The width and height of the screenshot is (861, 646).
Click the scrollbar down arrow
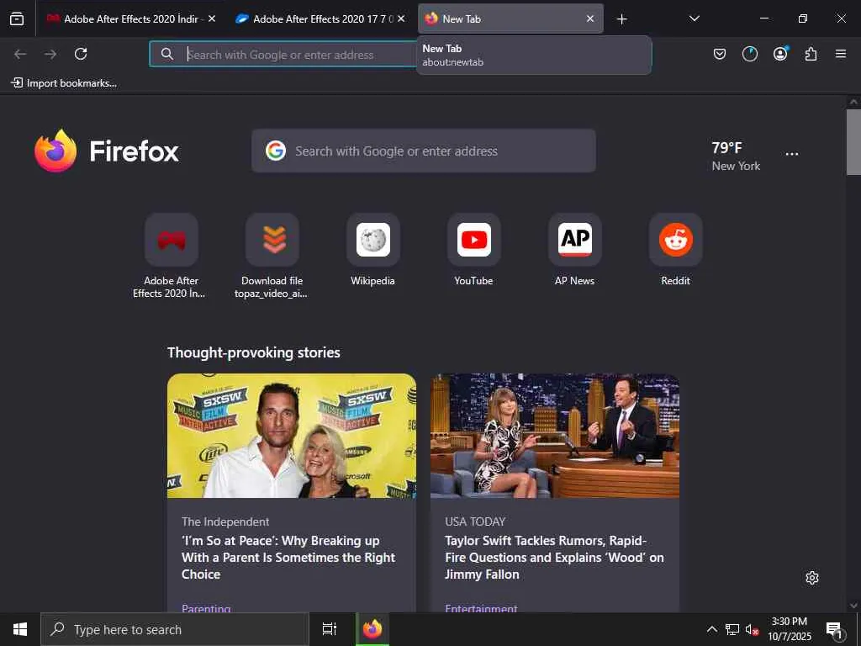tap(853, 606)
